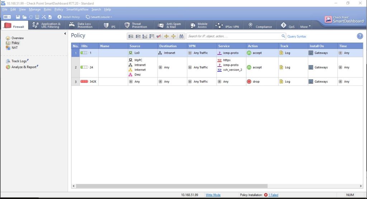Viewport: 367px width, 199px height.
Task: Click the magnifier search icon in search box
Action: point(283,36)
